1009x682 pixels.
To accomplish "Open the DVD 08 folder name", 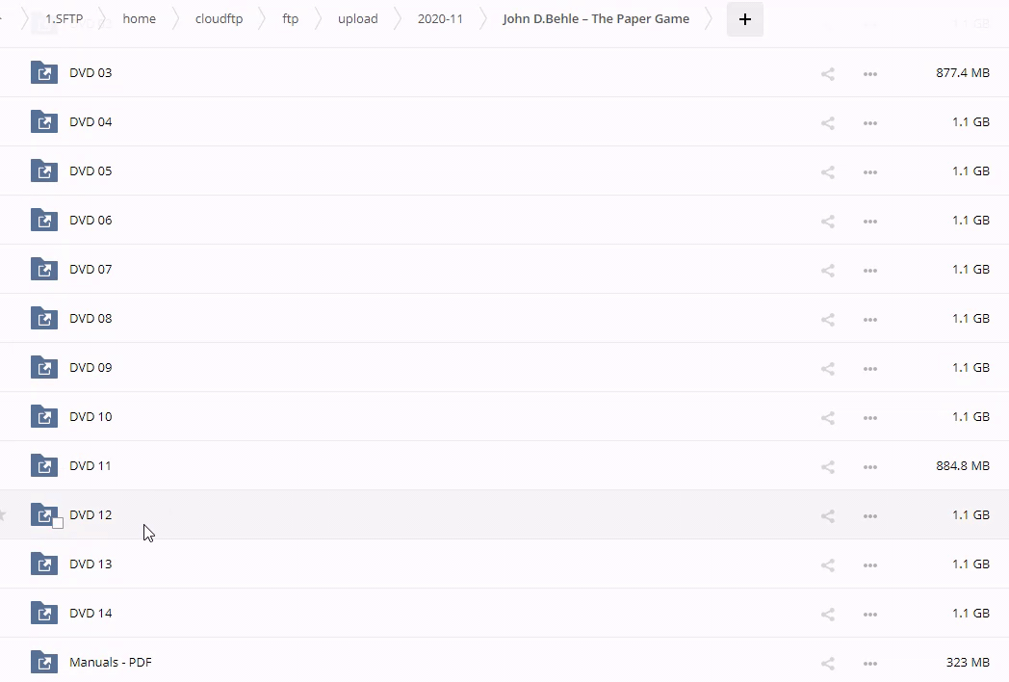I will coord(91,319).
